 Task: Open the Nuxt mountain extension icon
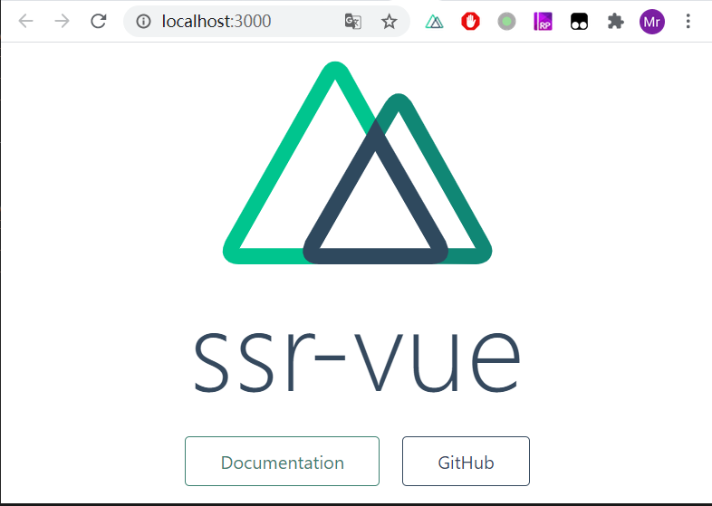tap(434, 22)
